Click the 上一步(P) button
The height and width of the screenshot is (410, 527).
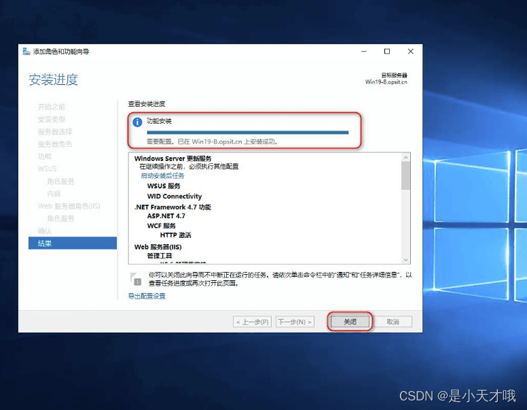252,322
